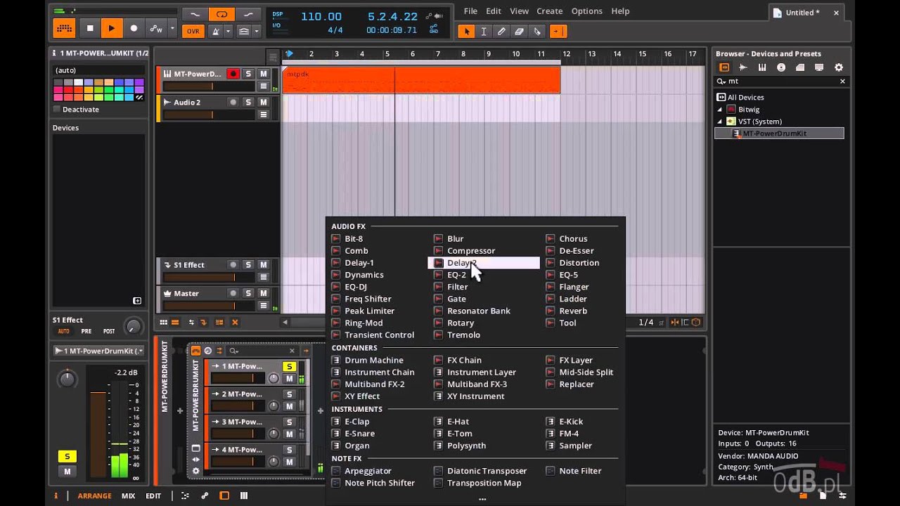The image size is (900, 506).
Task: Open the track color (auto) dropdown
Action: [x=98, y=70]
